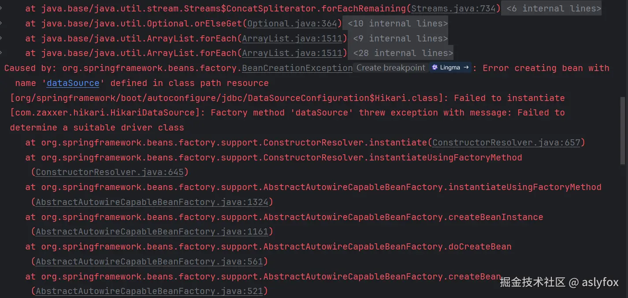Expand the first stack frame chevron
Viewport: 628px width, 298px height.
pyautogui.click(x=2, y=8)
